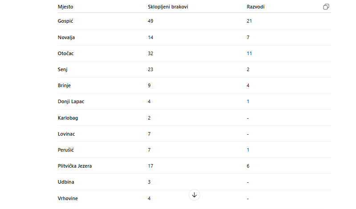Click the Senj row name
The width and height of the screenshot is (356, 209).
tap(62, 69)
